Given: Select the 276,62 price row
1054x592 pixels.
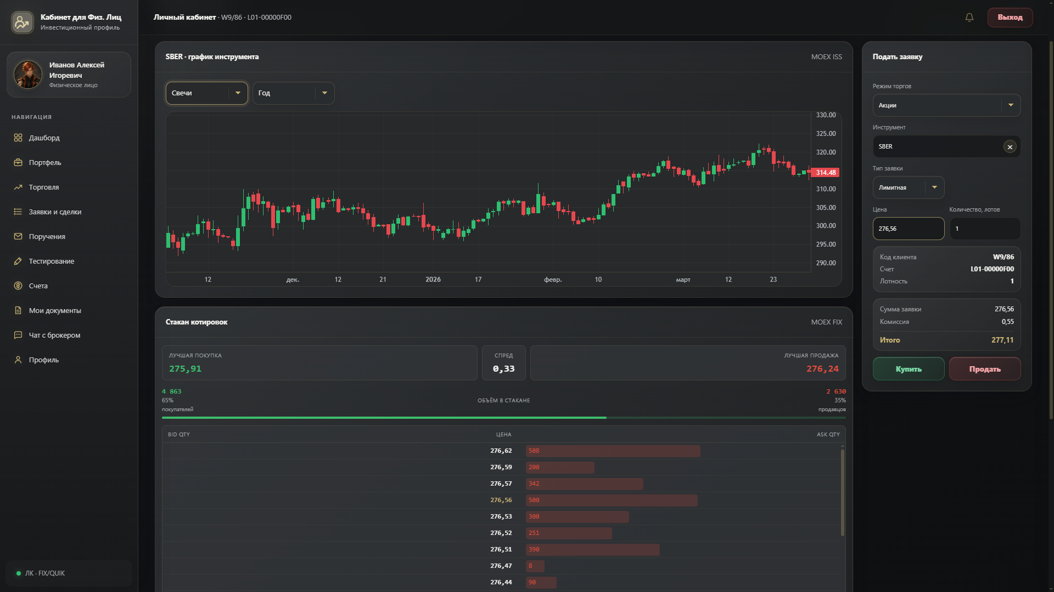Looking at the screenshot, I should 501,451.
